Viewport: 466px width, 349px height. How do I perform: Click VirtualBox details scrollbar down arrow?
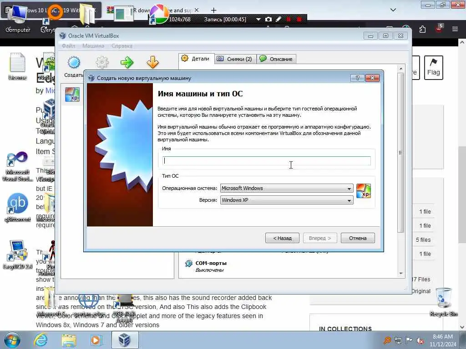pos(401,273)
